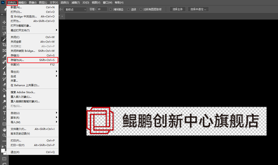Viewport: 278px width, 165px height.
Task: Choose 新建(N)... menu entry
Action: click(x=32, y=7)
